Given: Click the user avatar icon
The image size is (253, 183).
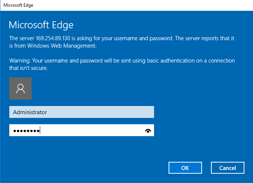Looking at the screenshot, I should (x=20, y=89).
